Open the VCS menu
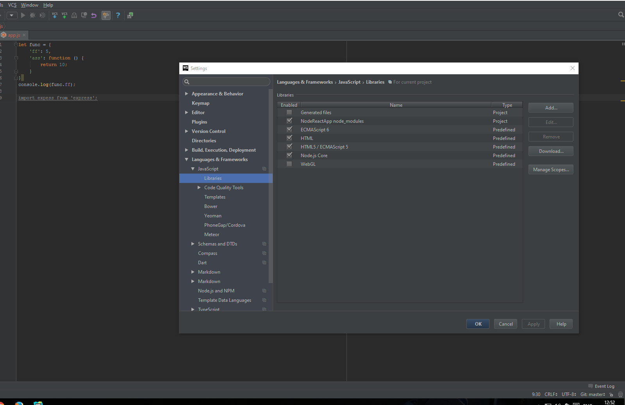Screen dimensions: 625x405 [x=12, y=5]
